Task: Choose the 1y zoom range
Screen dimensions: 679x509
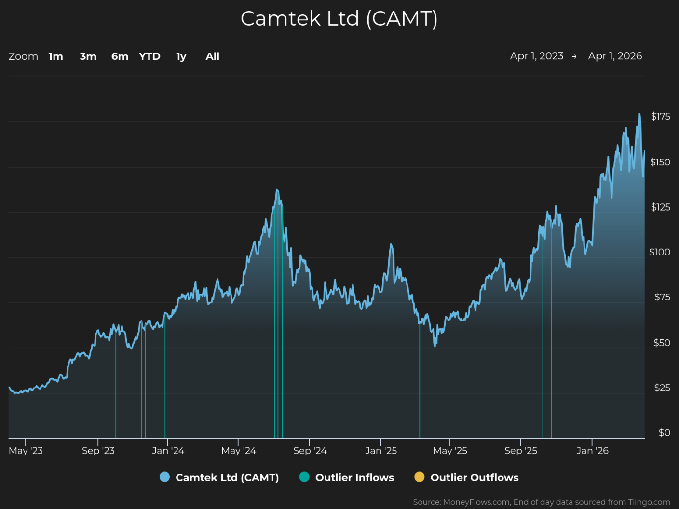Action: [x=181, y=56]
